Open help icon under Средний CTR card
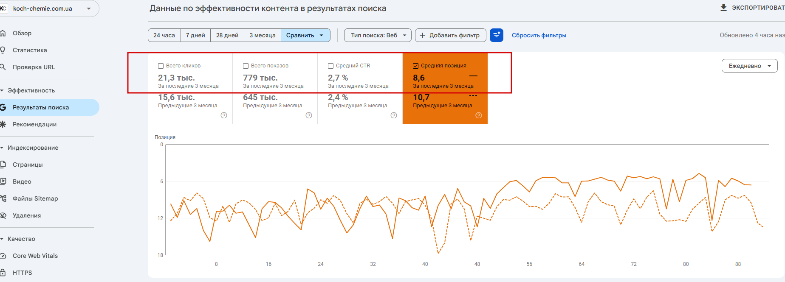785x282 pixels. pos(394,115)
